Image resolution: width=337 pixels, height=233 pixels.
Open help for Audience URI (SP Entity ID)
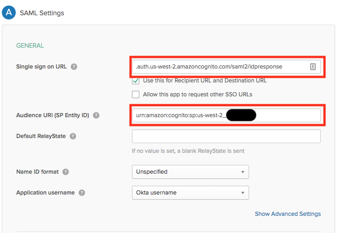[96, 115]
